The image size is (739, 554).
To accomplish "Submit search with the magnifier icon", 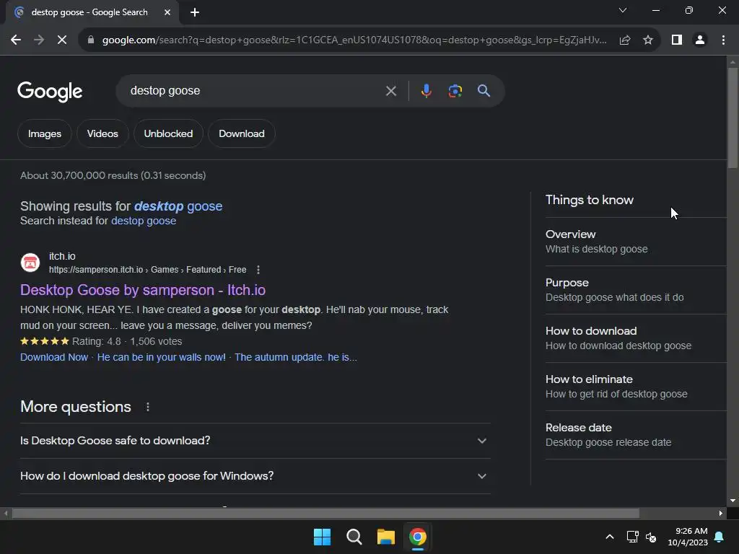I will [x=484, y=91].
